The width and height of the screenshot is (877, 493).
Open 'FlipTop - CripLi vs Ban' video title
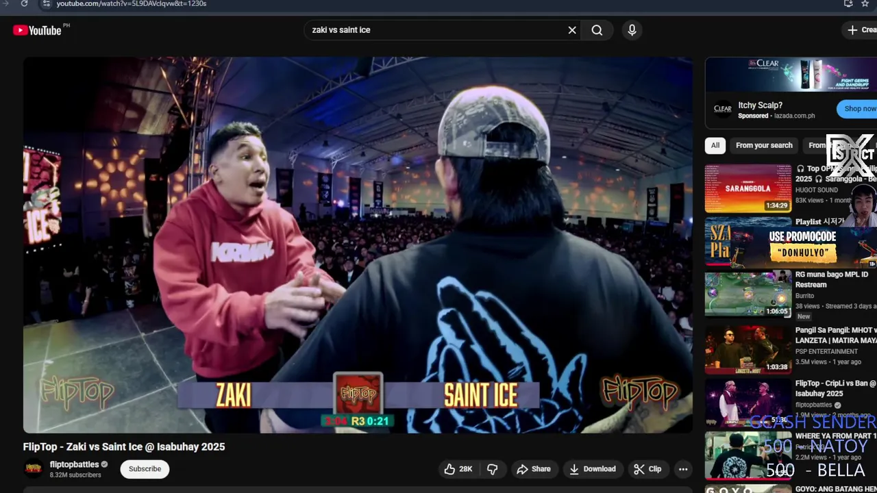[x=836, y=388]
